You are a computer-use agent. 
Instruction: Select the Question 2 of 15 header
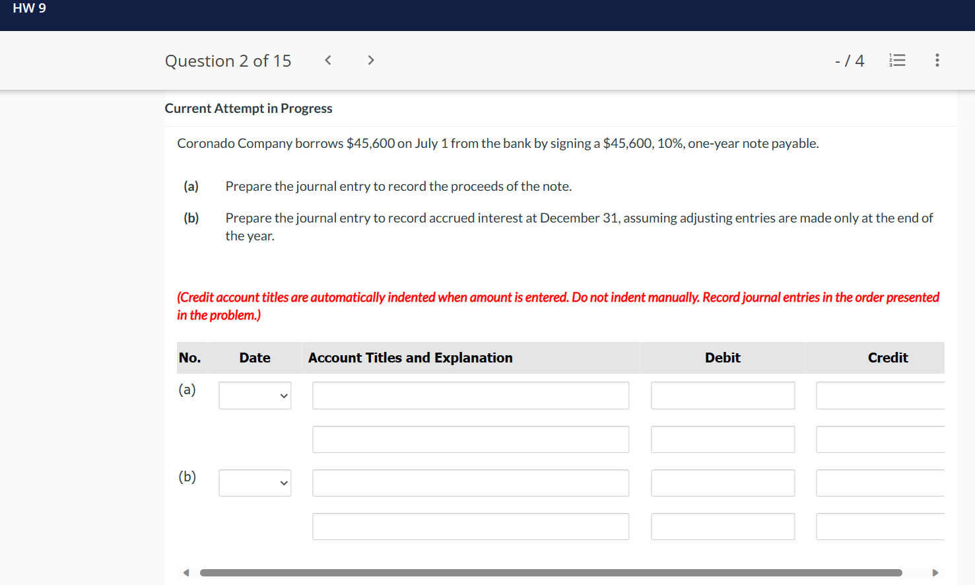pos(228,60)
